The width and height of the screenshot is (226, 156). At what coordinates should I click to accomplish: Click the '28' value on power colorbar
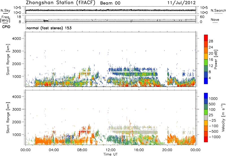coord(211,41)
